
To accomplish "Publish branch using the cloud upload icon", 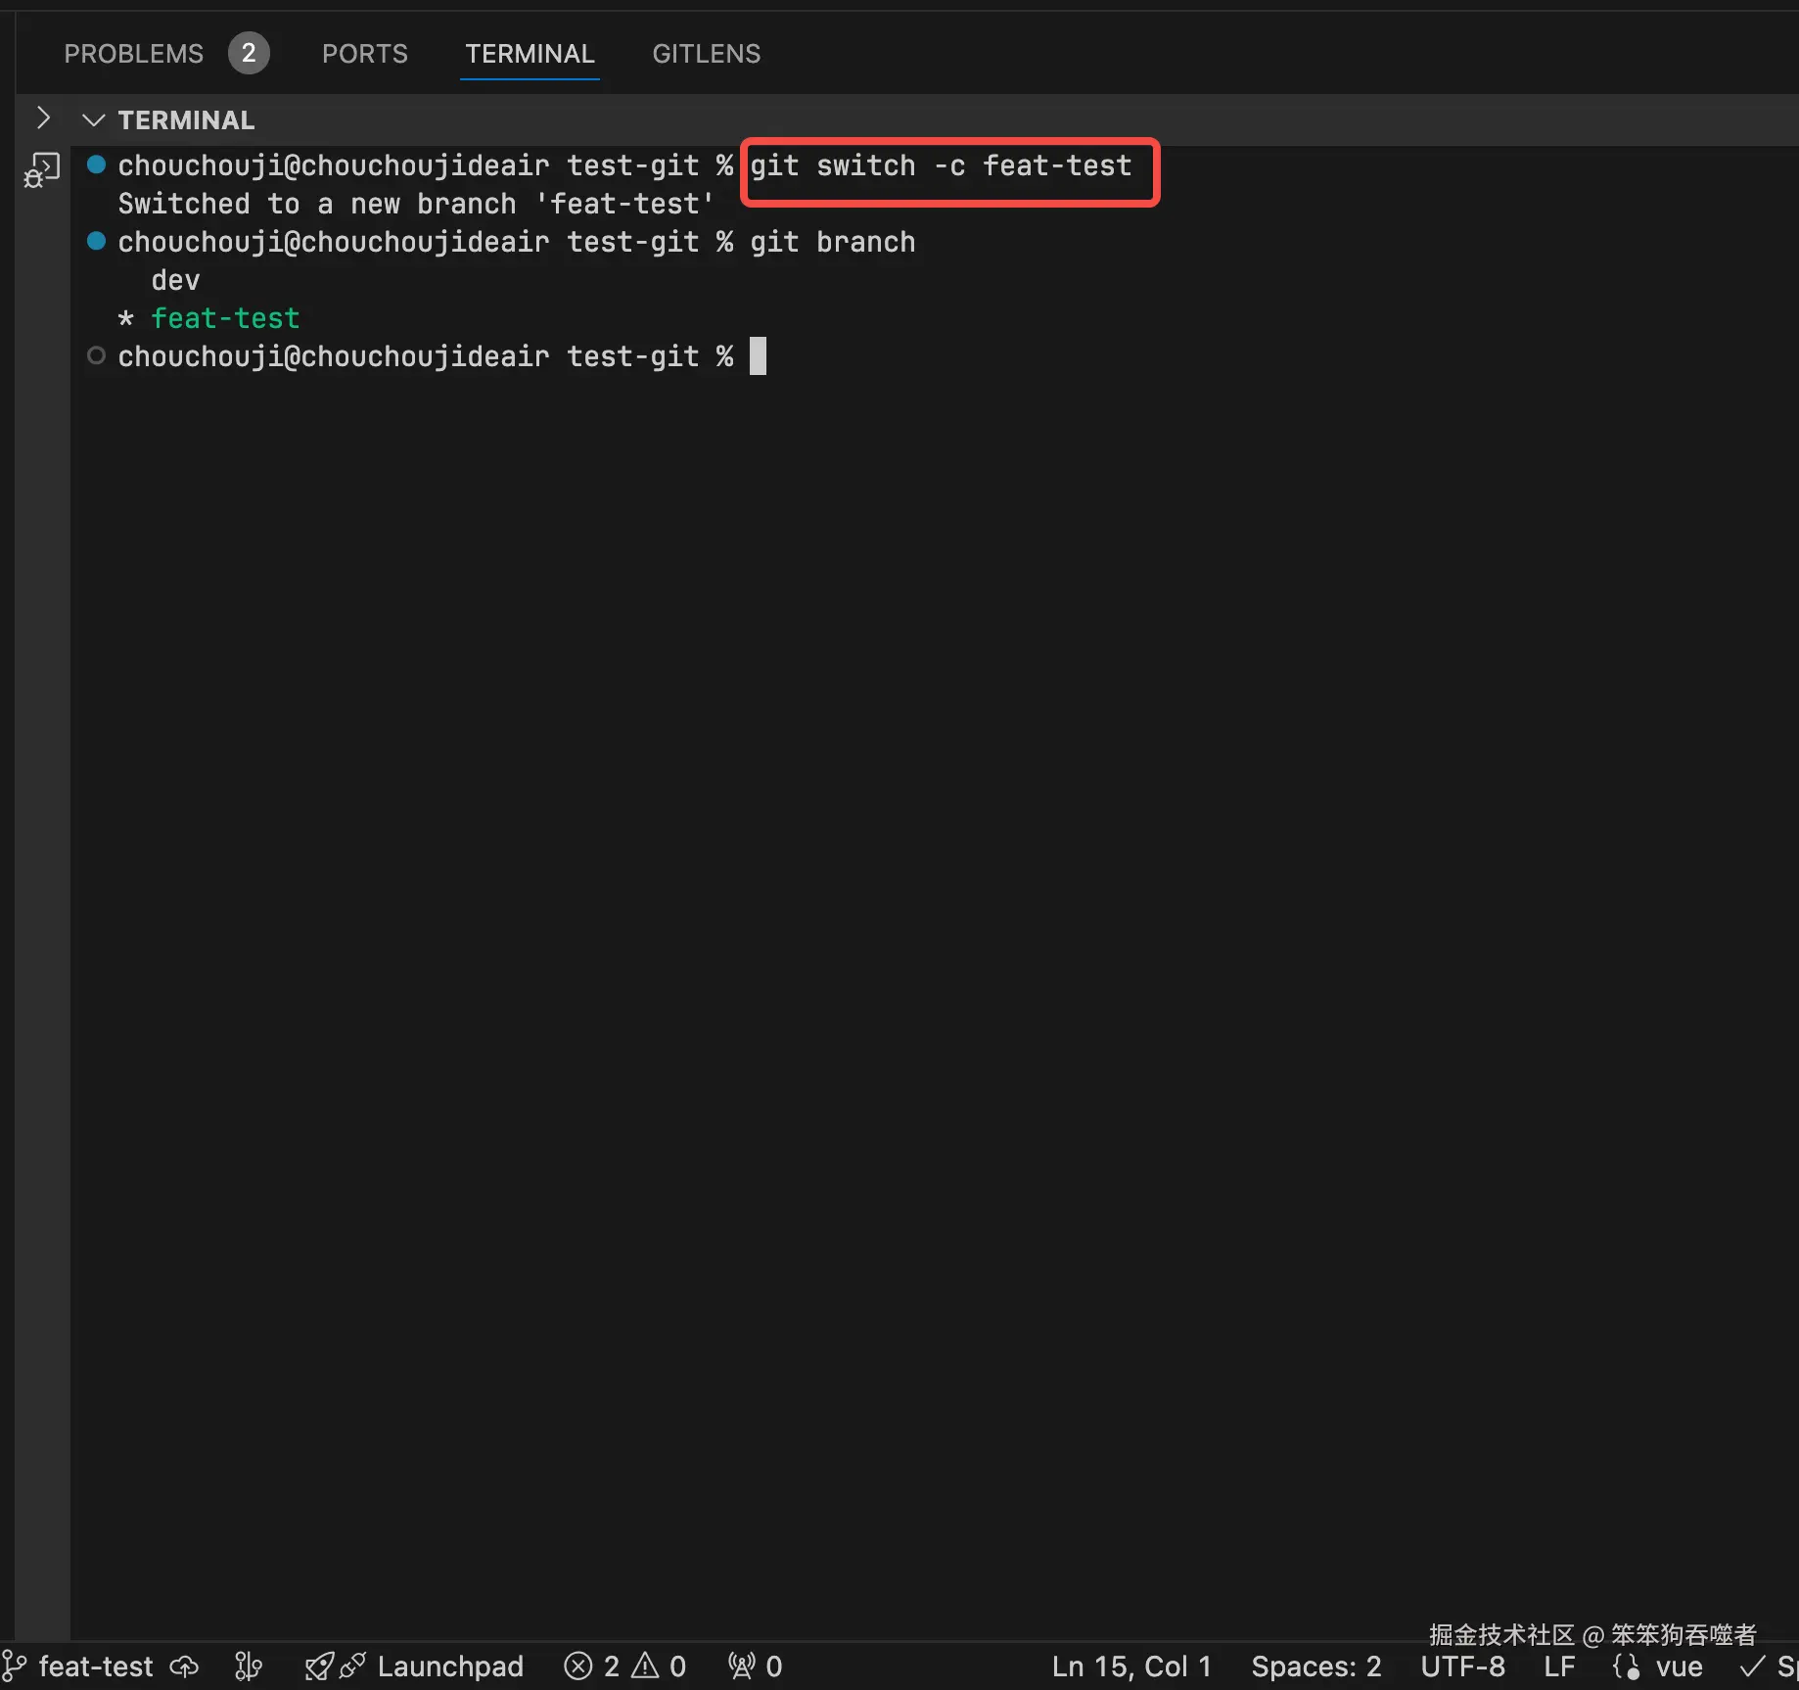I will coord(184,1667).
